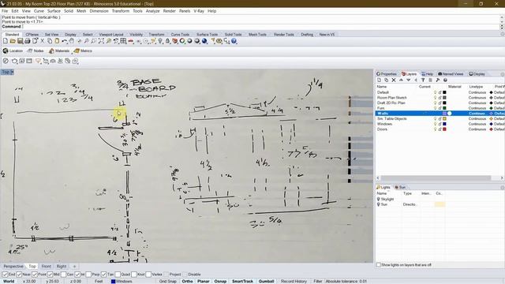Image resolution: width=505 pixels, height=284 pixels.
Task: Select the Pan hand tool
Action: click(x=72, y=41)
